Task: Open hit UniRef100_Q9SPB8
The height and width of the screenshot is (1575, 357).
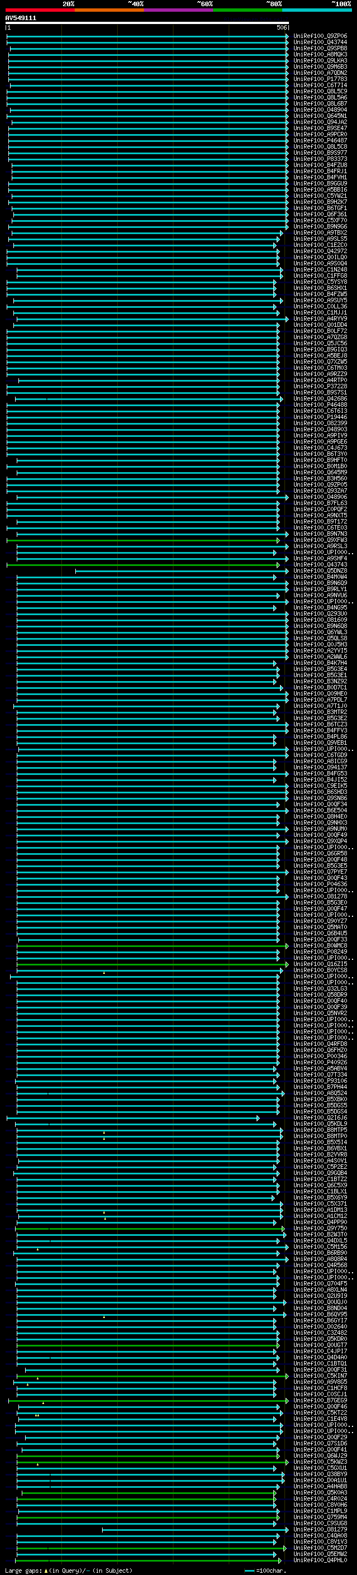Action: [320, 48]
